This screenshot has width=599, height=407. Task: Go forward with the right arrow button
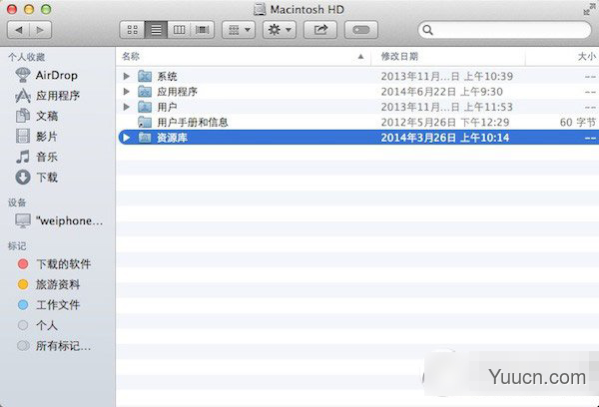40,30
